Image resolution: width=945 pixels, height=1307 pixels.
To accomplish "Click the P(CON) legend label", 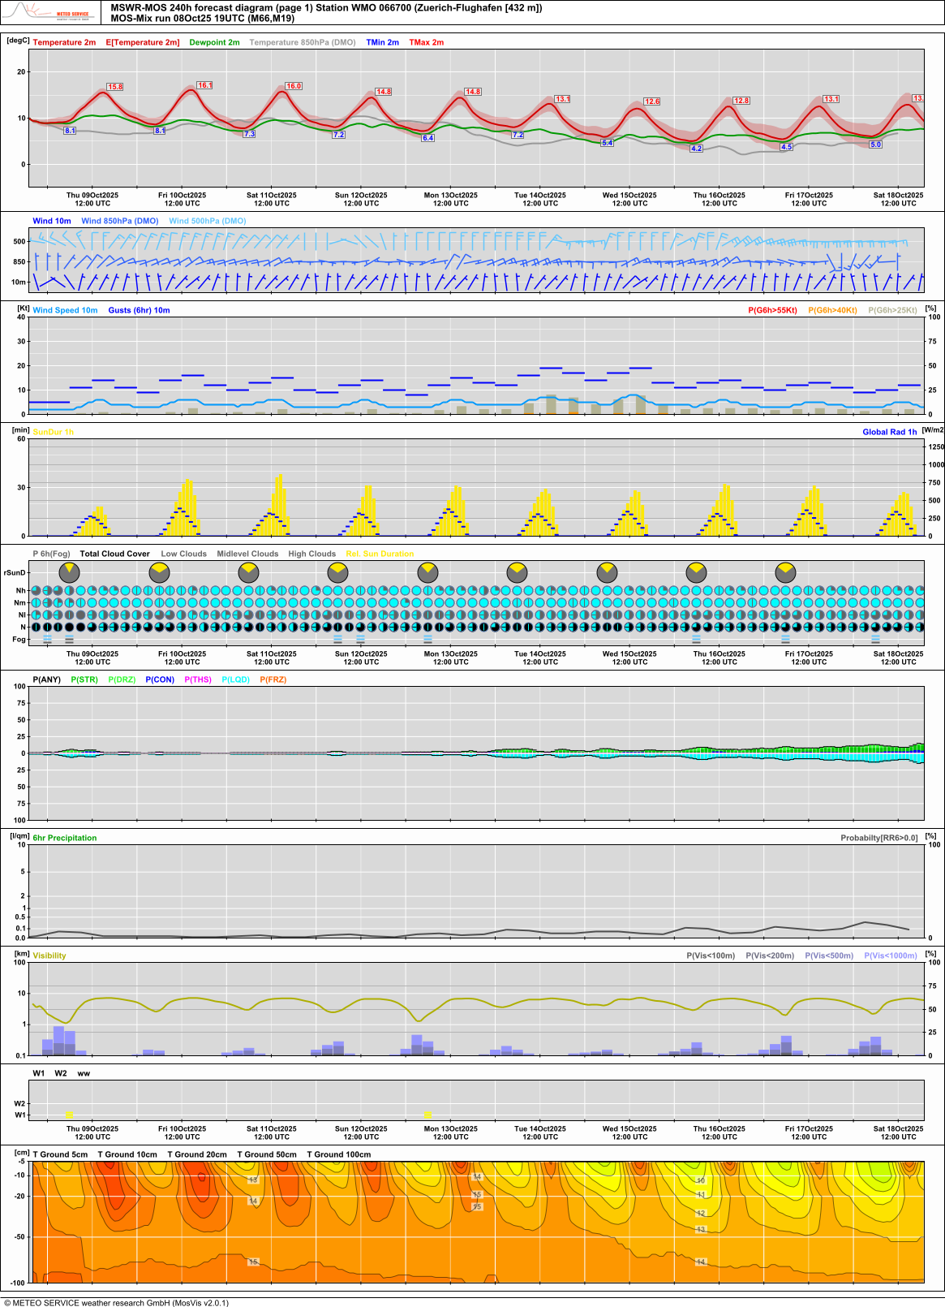I will click(x=160, y=679).
